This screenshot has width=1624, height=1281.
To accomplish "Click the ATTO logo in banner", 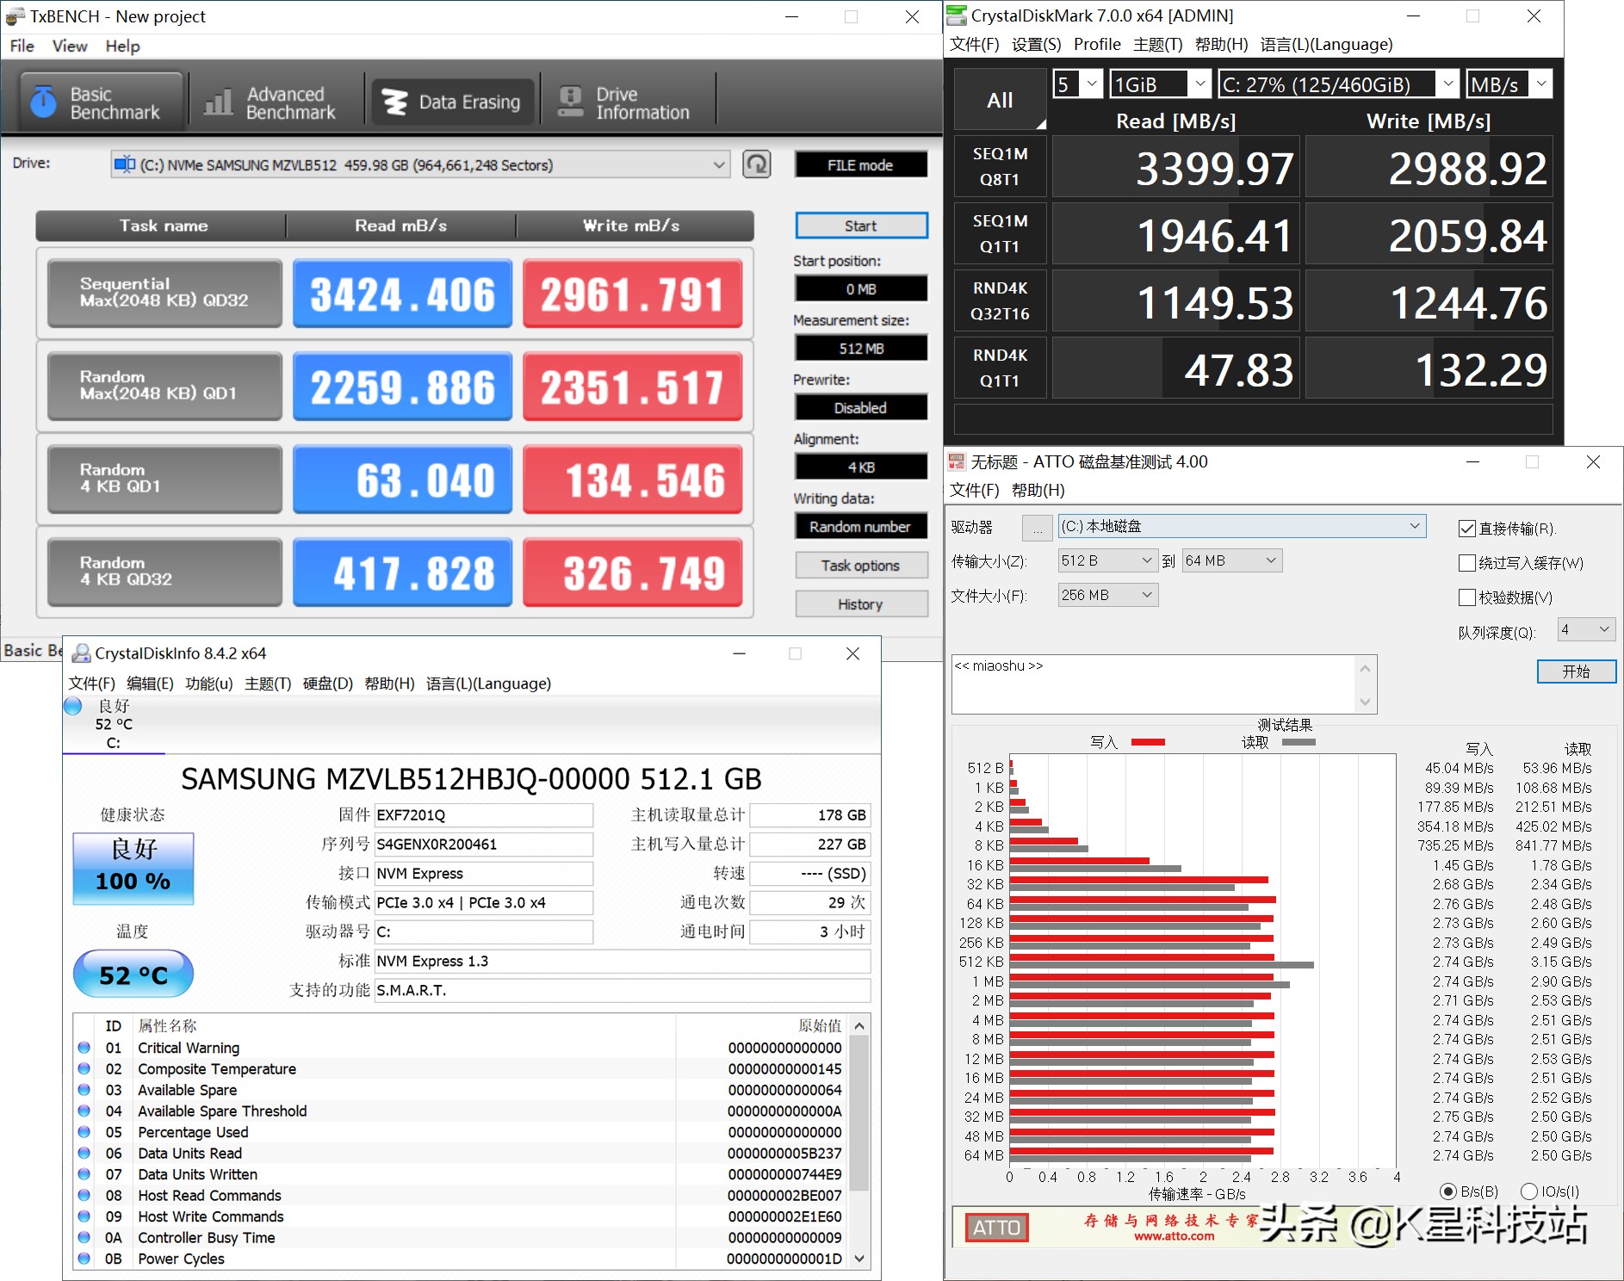I will point(996,1227).
